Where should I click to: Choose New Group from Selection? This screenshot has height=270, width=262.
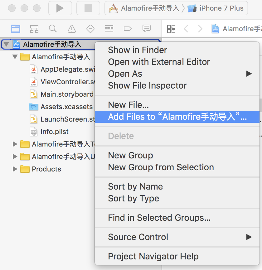[177, 167]
